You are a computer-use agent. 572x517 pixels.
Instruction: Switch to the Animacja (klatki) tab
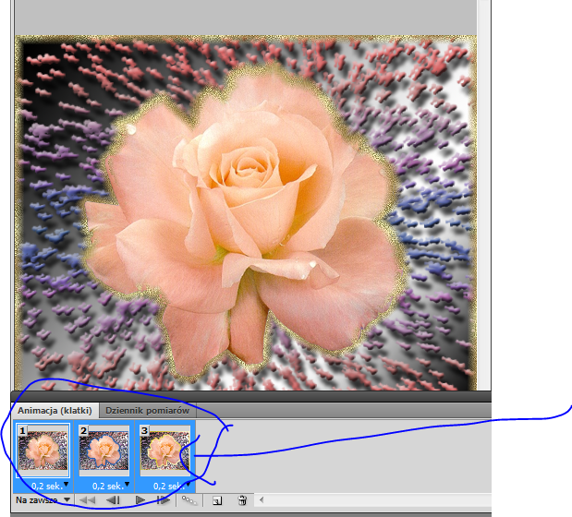click(55, 410)
